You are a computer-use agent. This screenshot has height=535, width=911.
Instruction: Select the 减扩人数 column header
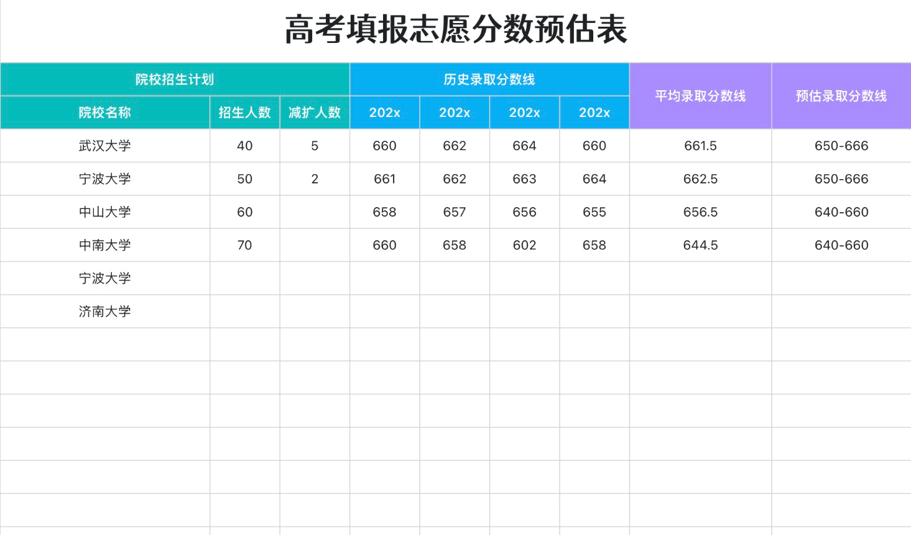(315, 113)
